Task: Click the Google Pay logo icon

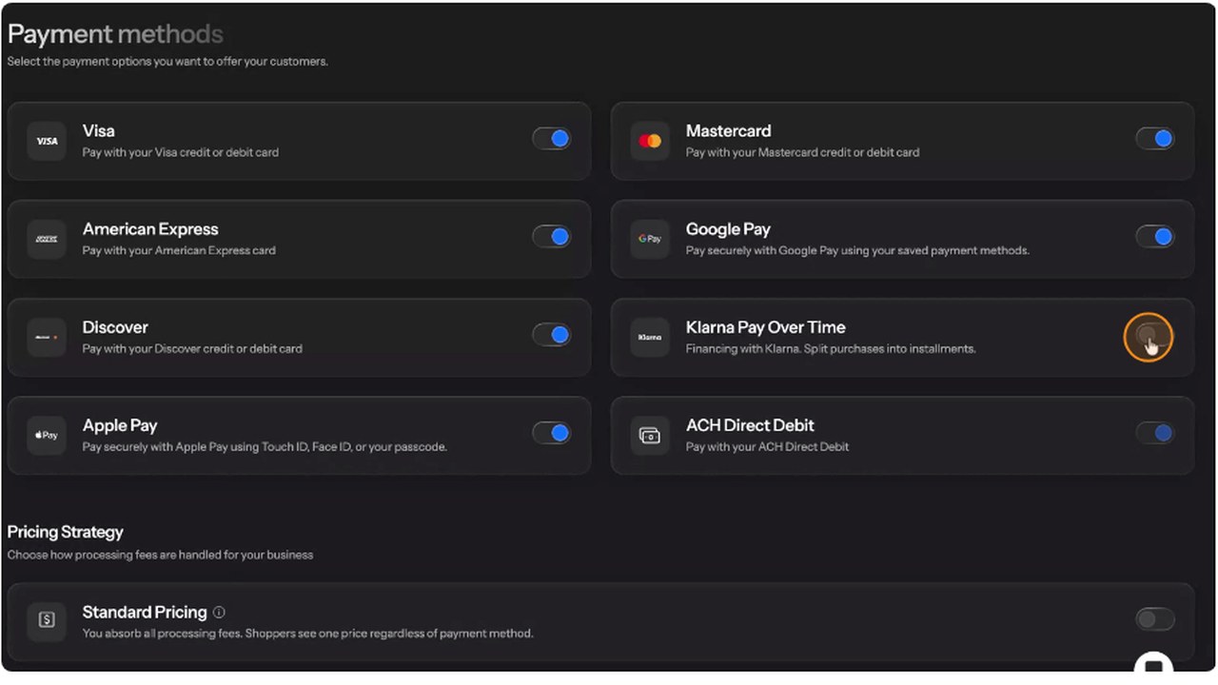Action: pos(650,239)
